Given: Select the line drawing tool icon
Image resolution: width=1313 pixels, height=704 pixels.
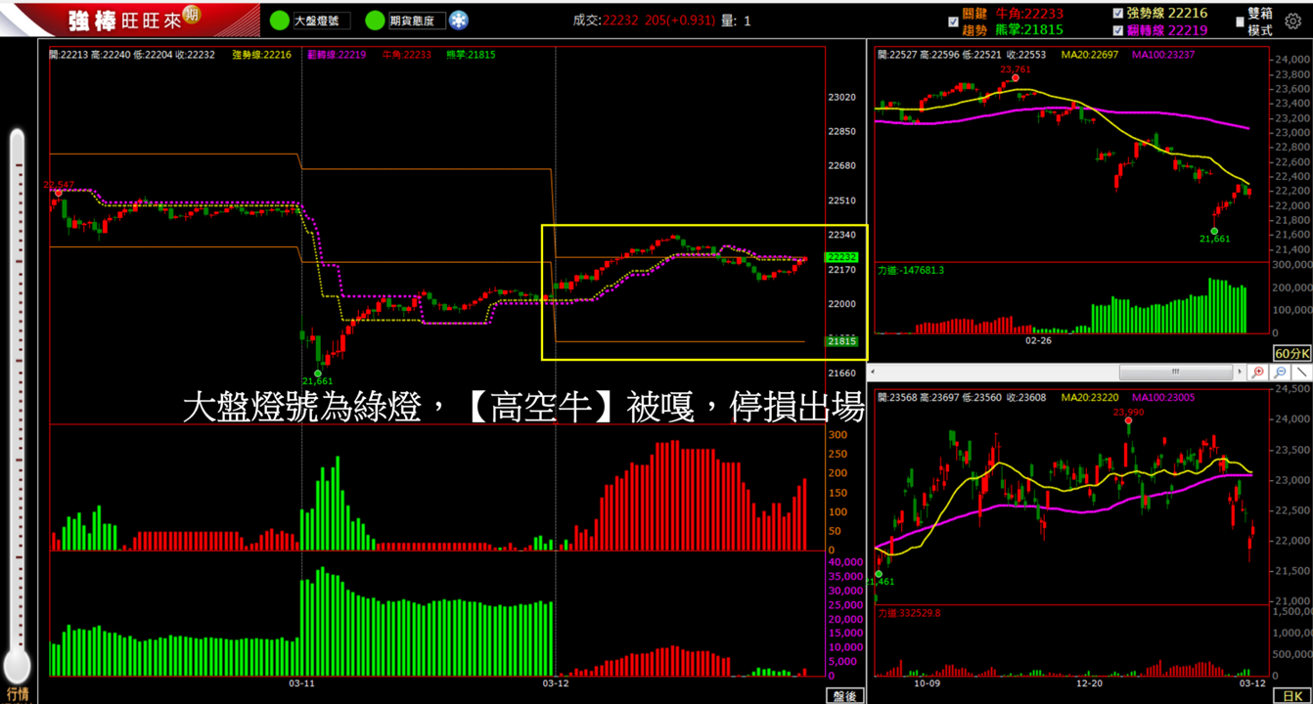Looking at the screenshot, I should 1301,373.
